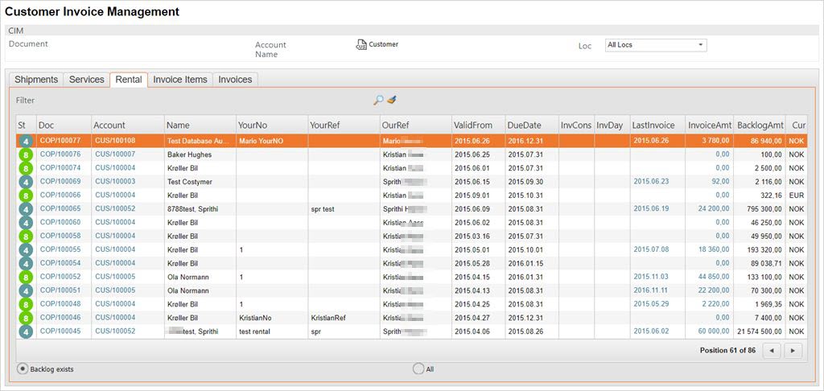Image resolution: width=824 pixels, height=391 pixels.
Task: Click status icon for COP/100069 row
Action: coord(25,182)
